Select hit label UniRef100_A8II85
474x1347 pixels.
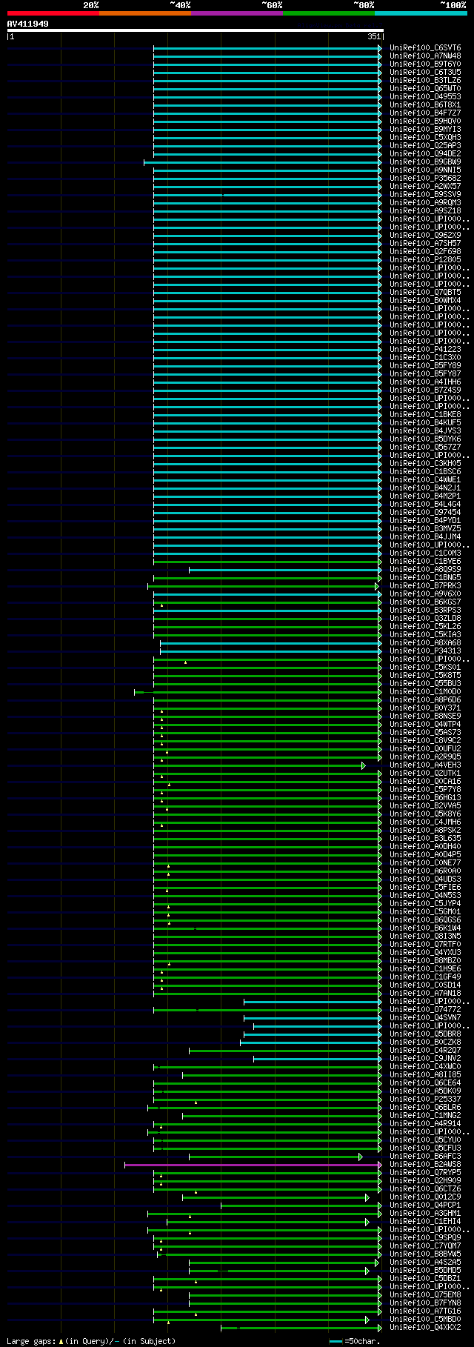point(425,1075)
